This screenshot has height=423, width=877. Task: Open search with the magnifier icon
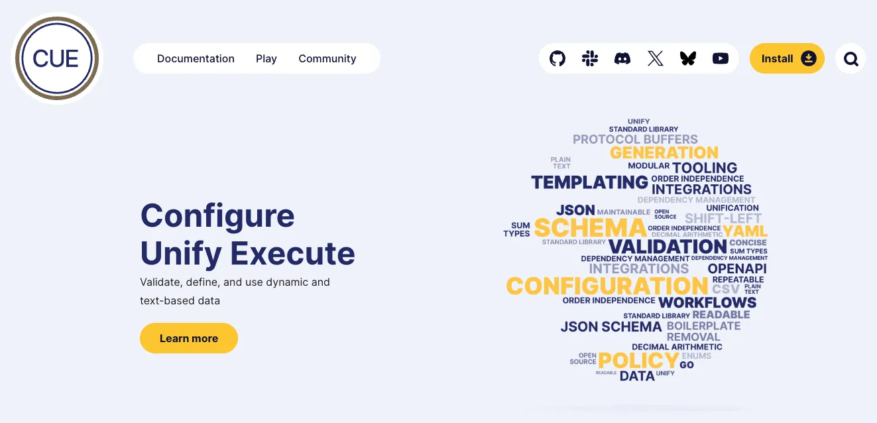coord(850,59)
